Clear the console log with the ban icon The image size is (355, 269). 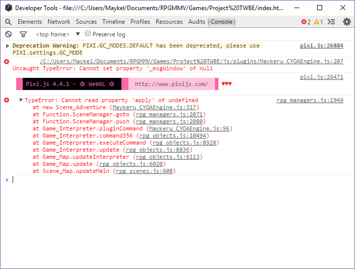[9, 34]
